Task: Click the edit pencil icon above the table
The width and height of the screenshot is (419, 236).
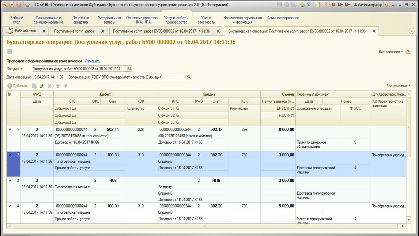Action: 42,86
